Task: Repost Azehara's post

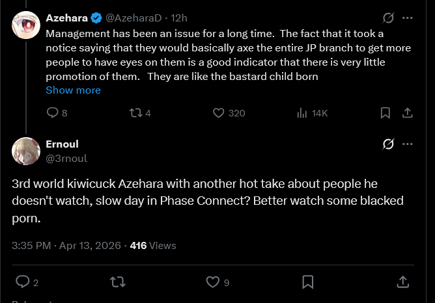Action: point(135,113)
